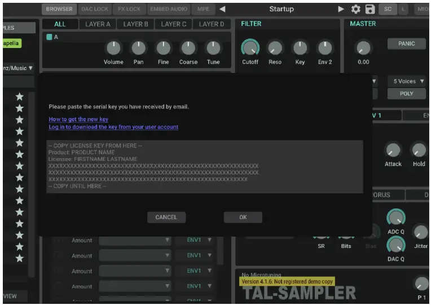Click the Startup preset name
The height and width of the screenshot is (305, 431).
click(282, 9)
